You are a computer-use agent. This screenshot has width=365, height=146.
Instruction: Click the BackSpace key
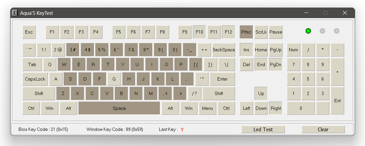[224, 50]
